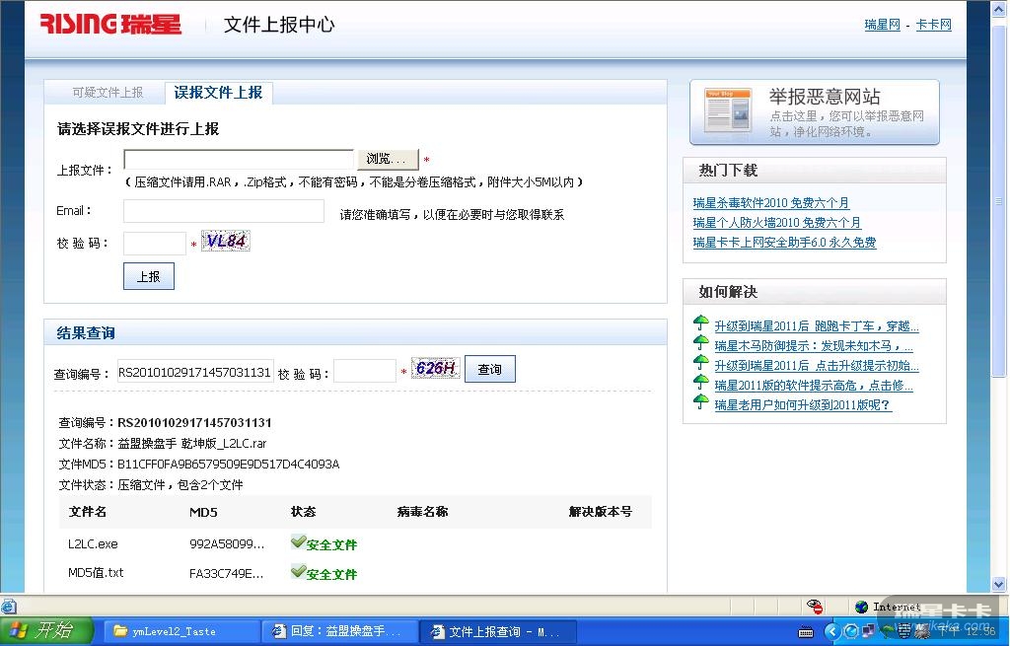Switch to 回复：益盟操盘手 taskbar window
1010x646 pixels.
[x=339, y=632]
